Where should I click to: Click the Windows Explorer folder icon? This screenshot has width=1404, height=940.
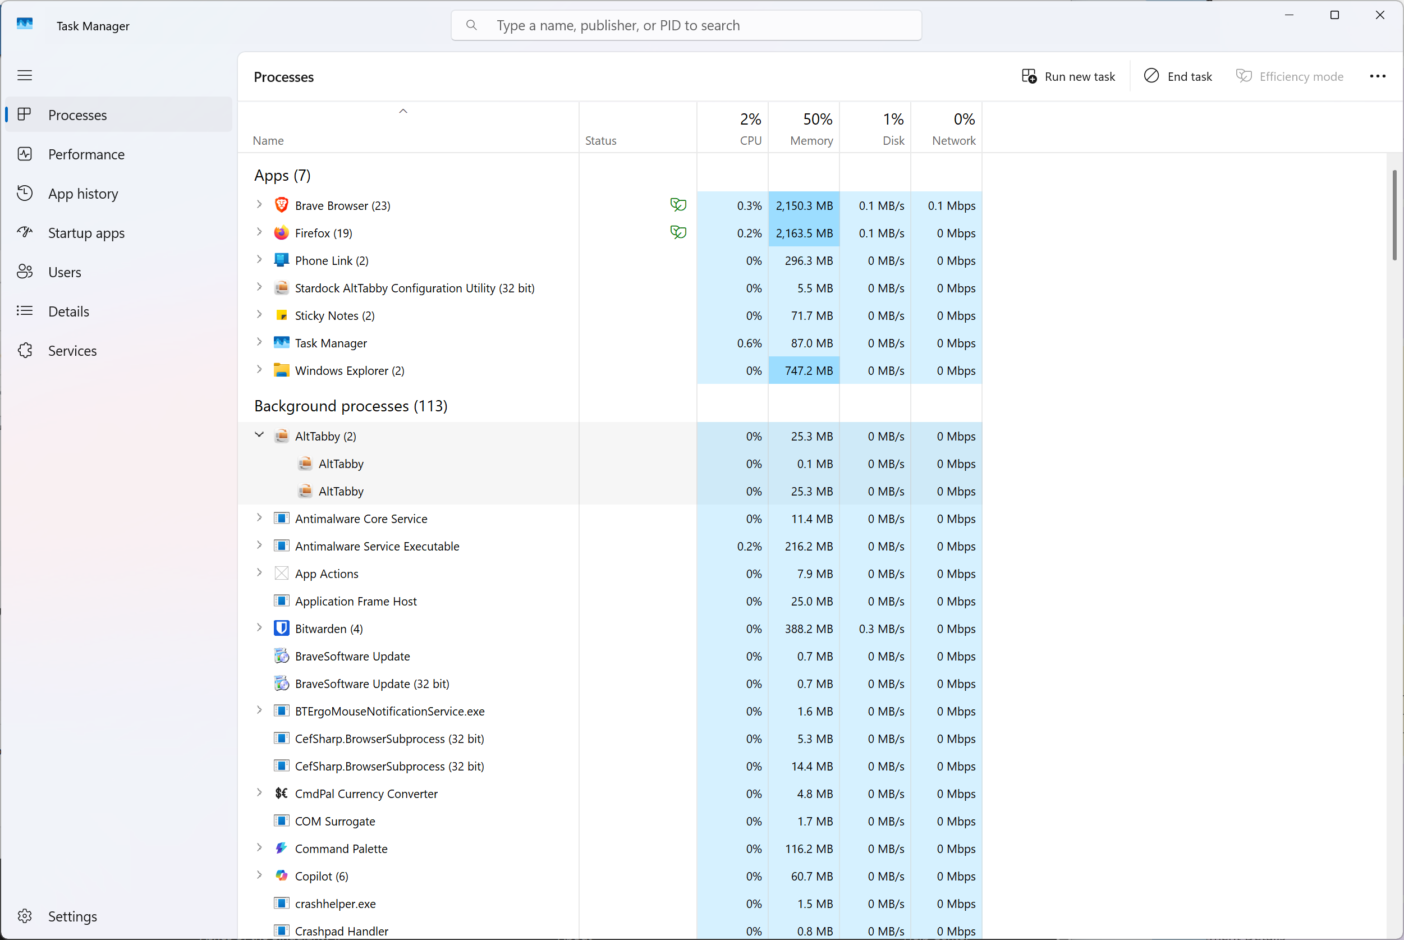281,370
